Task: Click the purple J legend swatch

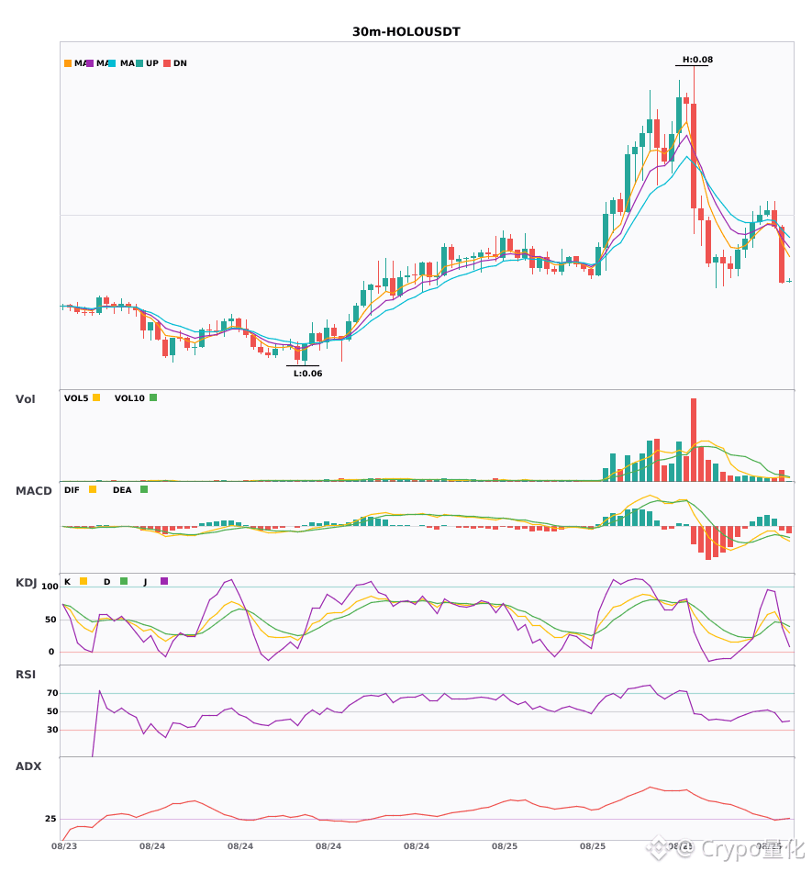Action: pyautogui.click(x=164, y=581)
